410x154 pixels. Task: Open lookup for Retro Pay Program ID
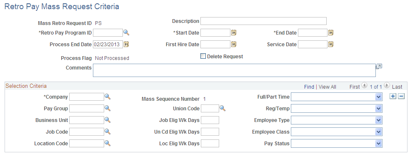tap(126, 32)
